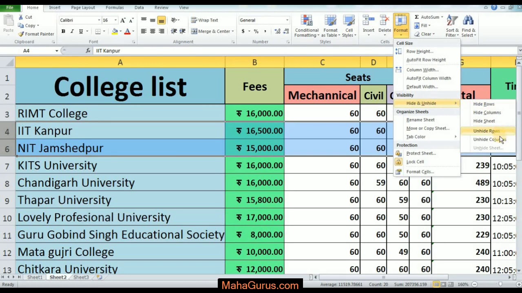Image resolution: width=522 pixels, height=293 pixels.
Task: Toggle the highlighted Bottom Align button
Action: point(161,20)
